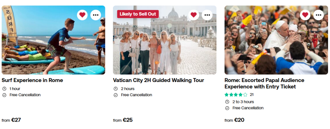The width and height of the screenshot is (330, 129).
Task: Click Free Cancellation checkmark icon on Surf card
Action: click(x=4, y=95)
